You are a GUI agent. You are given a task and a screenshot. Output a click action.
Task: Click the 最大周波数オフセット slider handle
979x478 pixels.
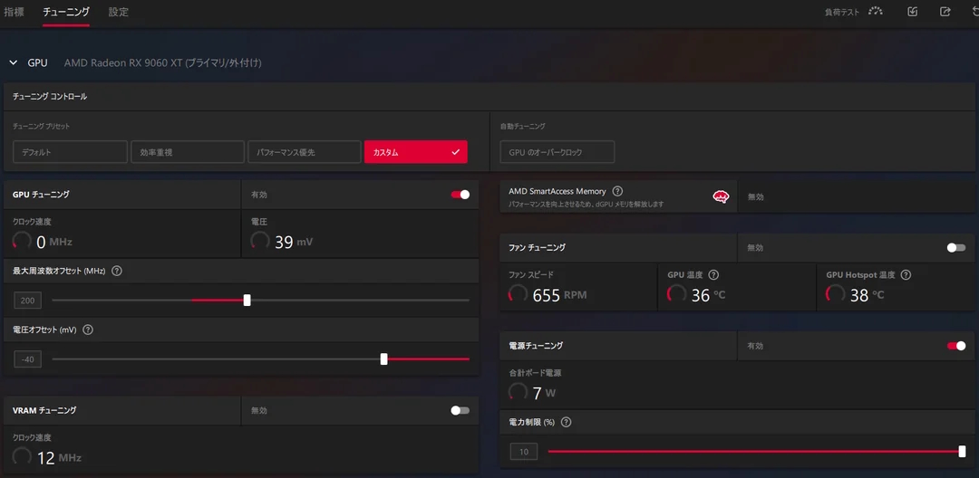pyautogui.click(x=247, y=301)
